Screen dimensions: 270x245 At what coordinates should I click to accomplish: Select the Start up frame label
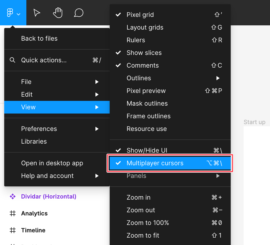(x=254, y=122)
